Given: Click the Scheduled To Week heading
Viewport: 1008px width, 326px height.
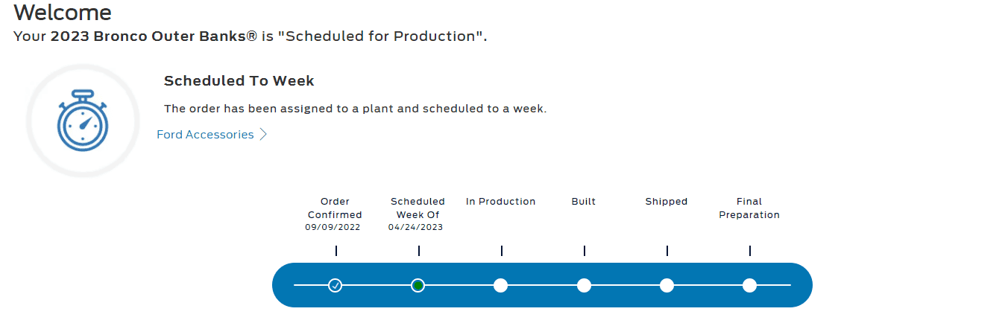Looking at the screenshot, I should (239, 81).
